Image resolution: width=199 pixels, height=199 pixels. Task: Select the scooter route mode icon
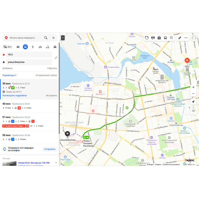tap(47, 47)
